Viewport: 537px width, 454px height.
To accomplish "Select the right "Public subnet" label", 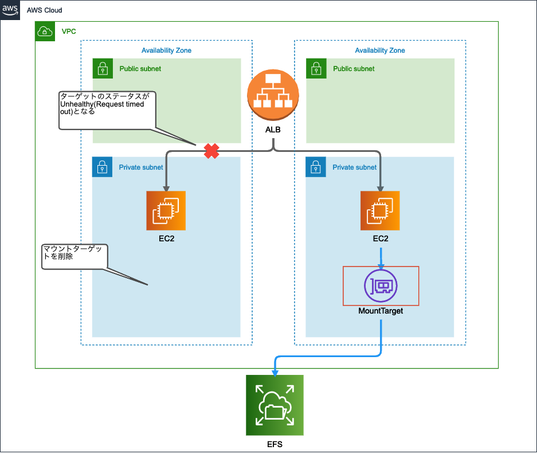I will point(354,69).
